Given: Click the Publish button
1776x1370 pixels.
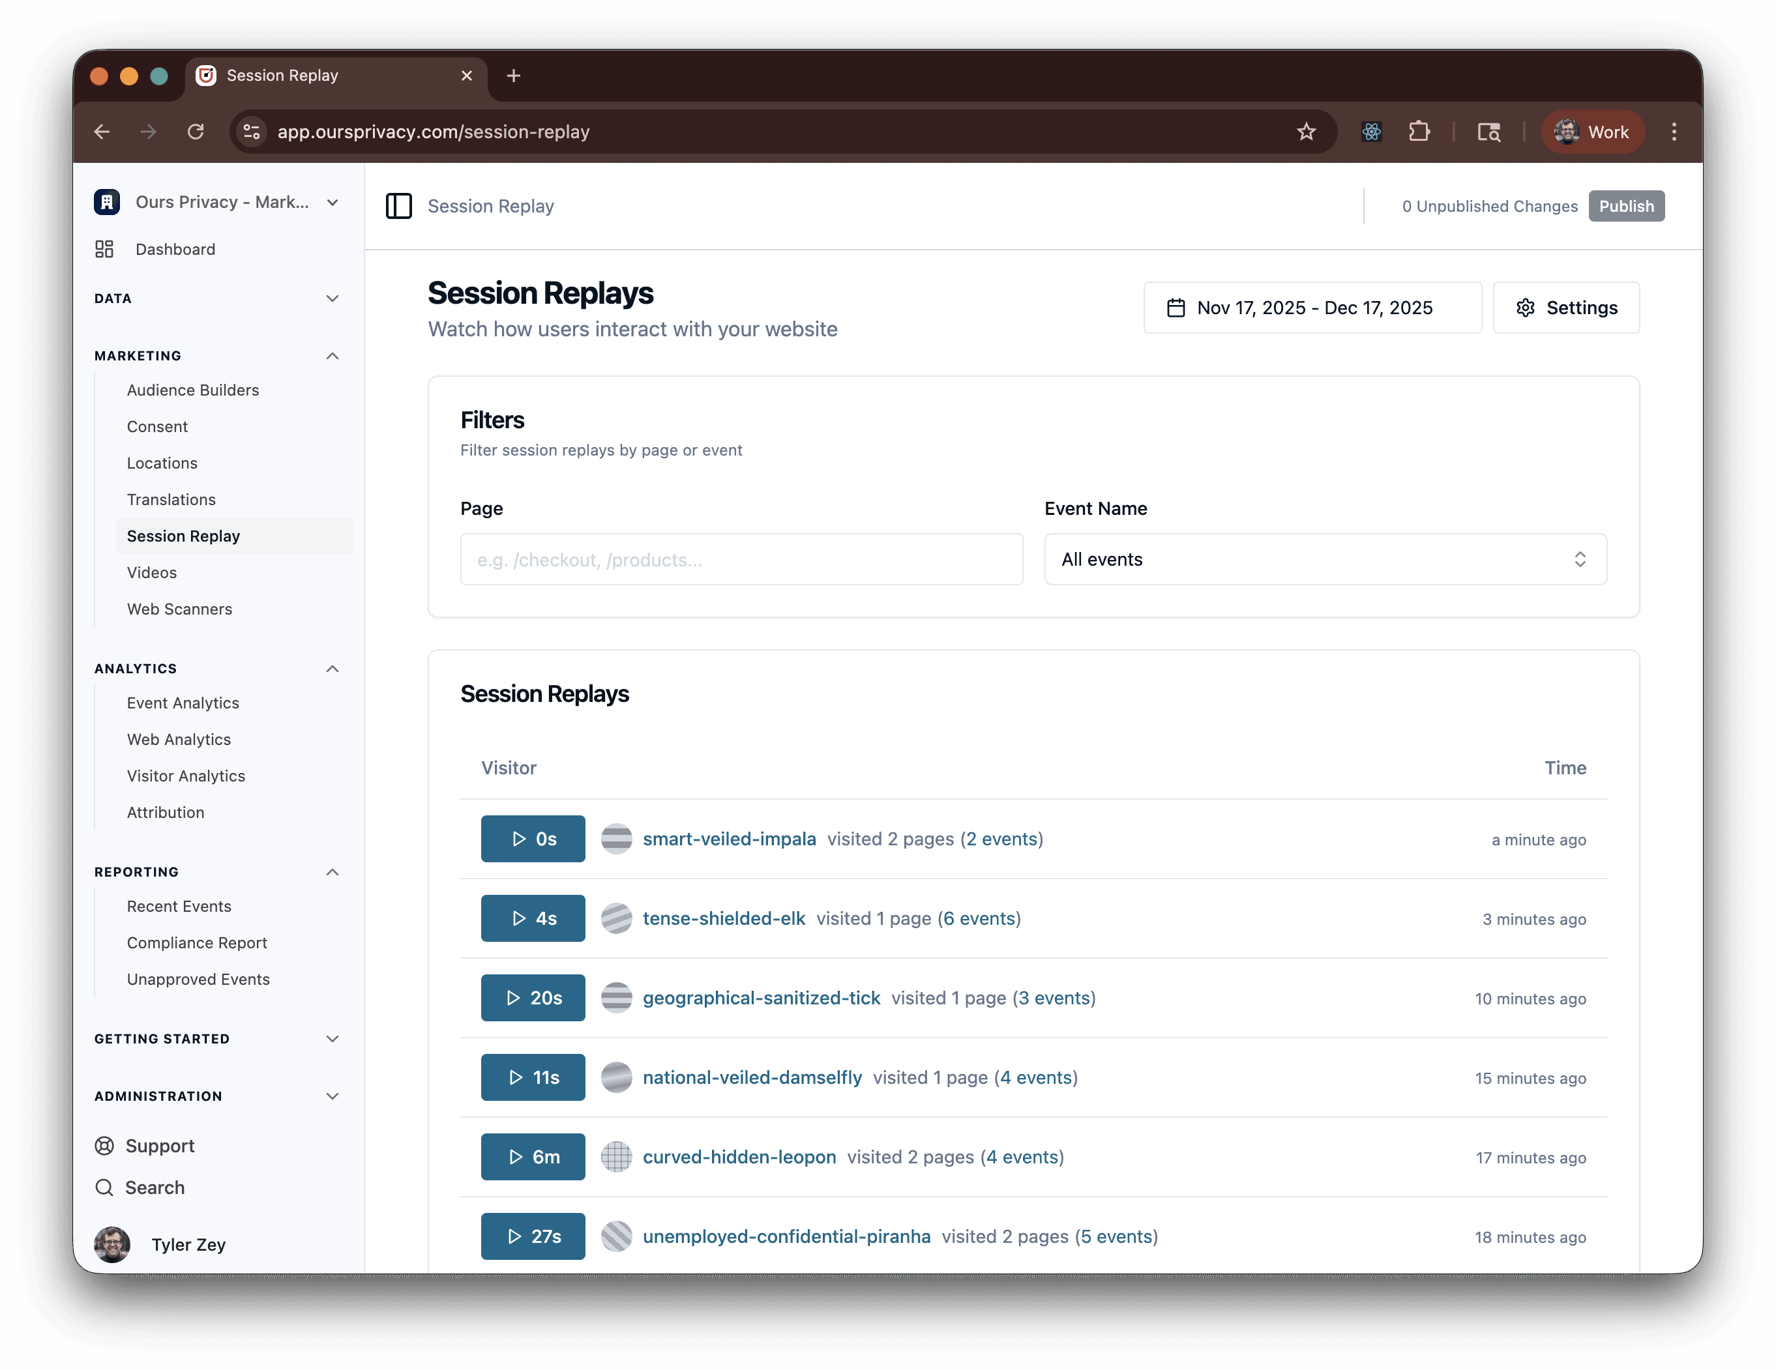Looking at the screenshot, I should 1625,206.
